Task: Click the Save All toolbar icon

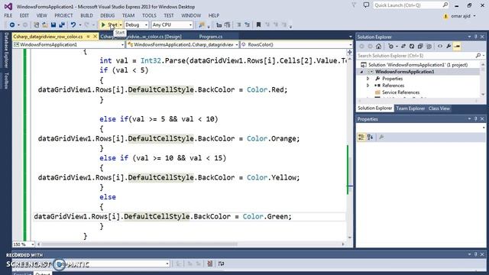Action: click(62, 24)
